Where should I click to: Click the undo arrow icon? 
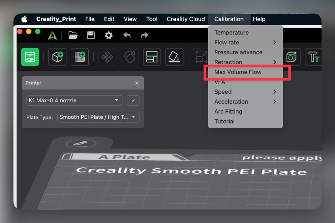tap(127, 35)
